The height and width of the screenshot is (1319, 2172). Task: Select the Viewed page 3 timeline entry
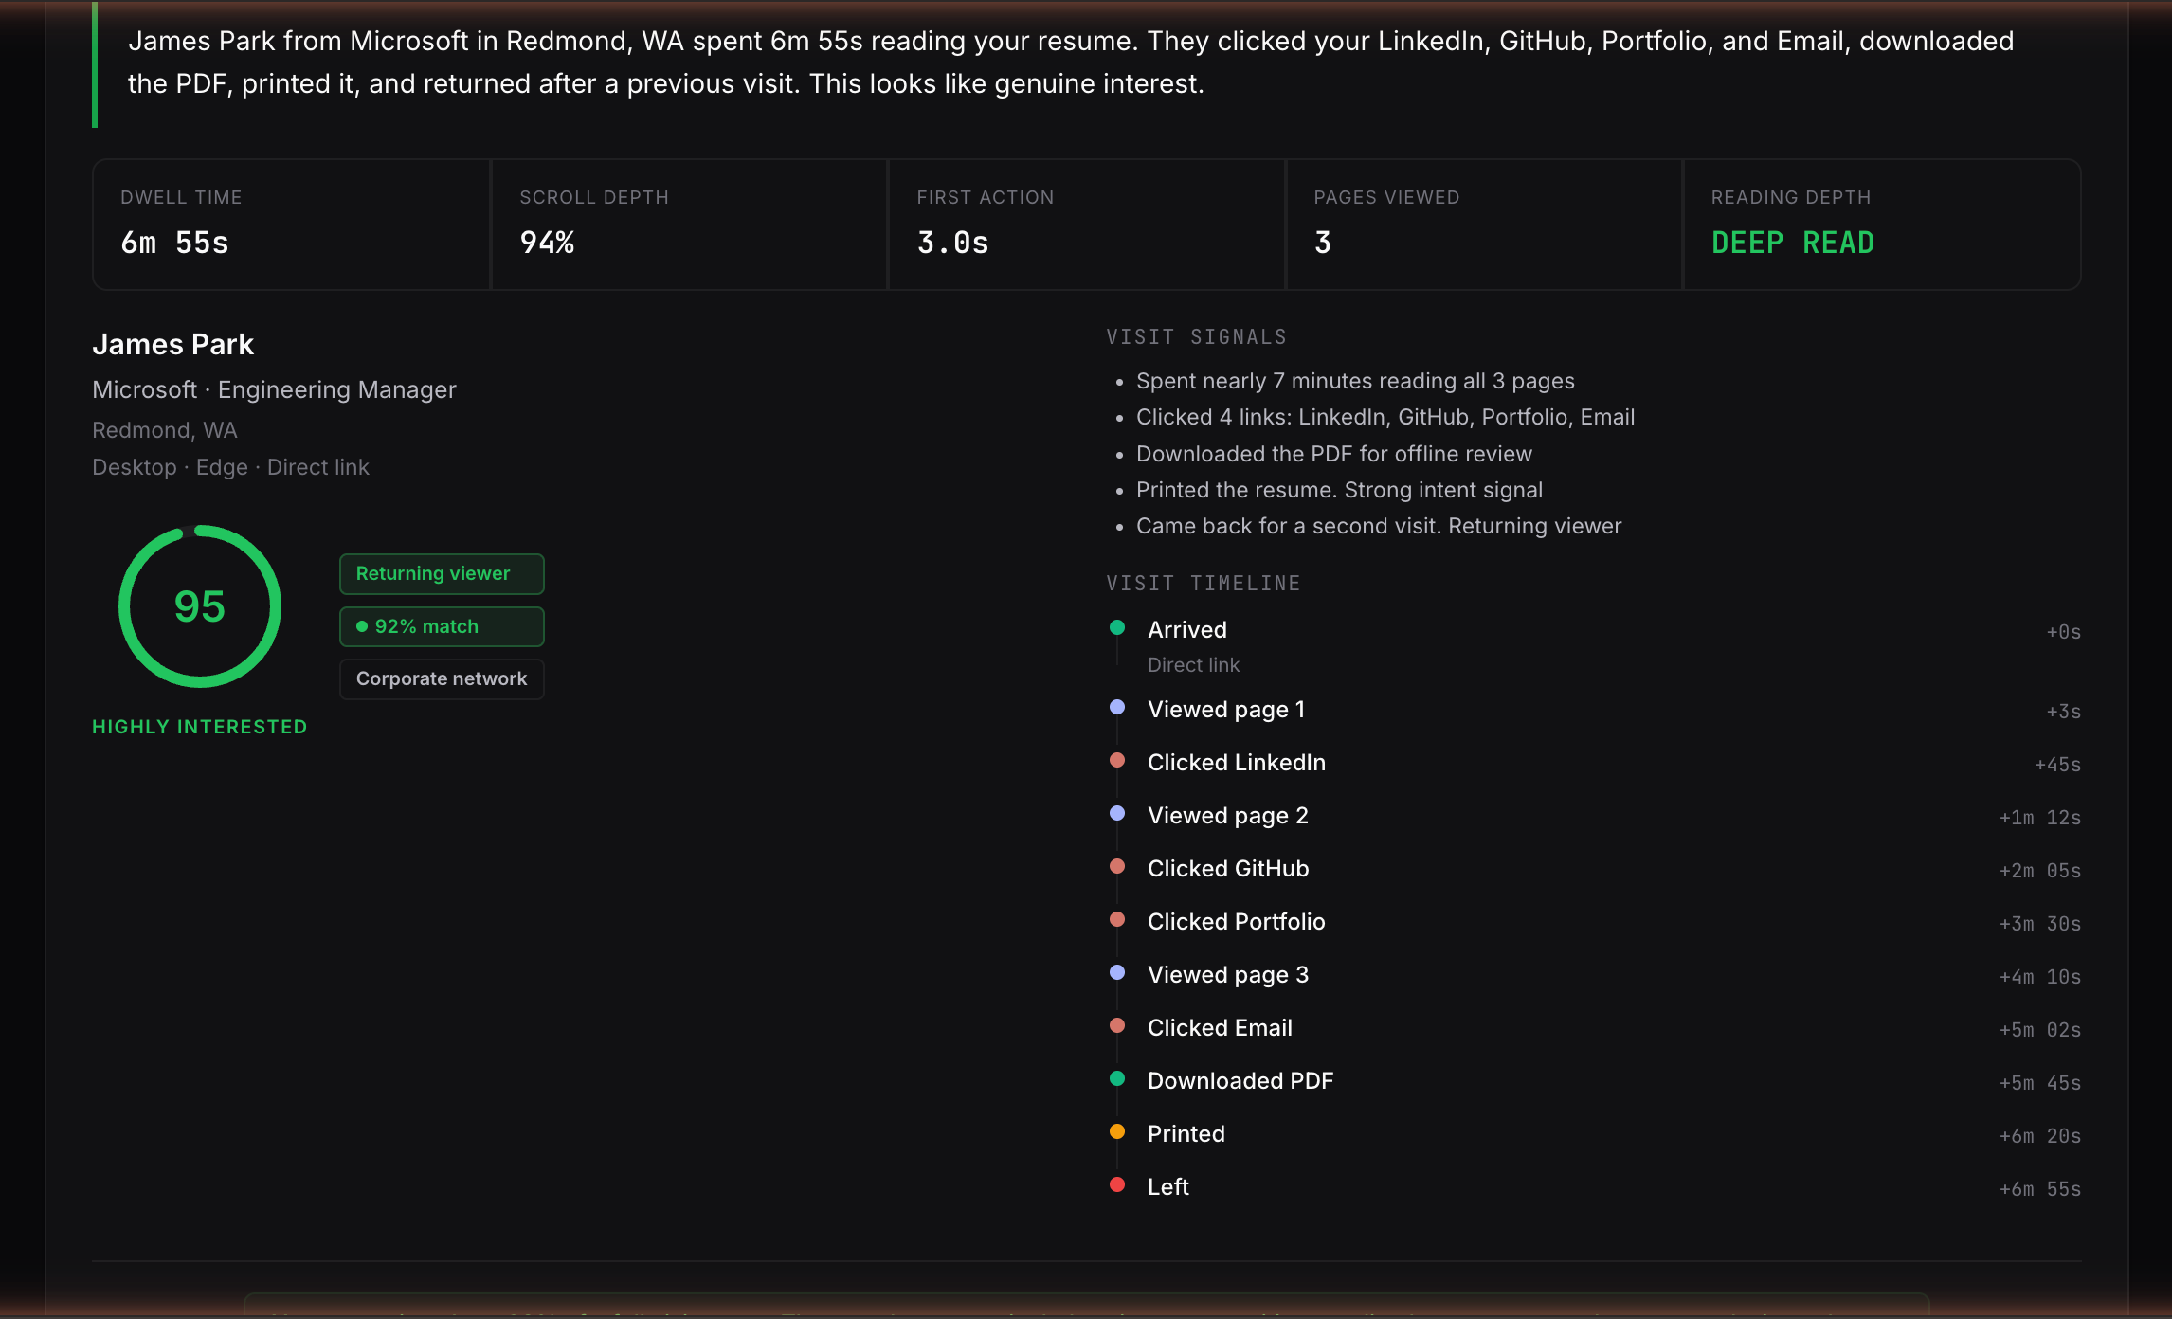click(1227, 974)
